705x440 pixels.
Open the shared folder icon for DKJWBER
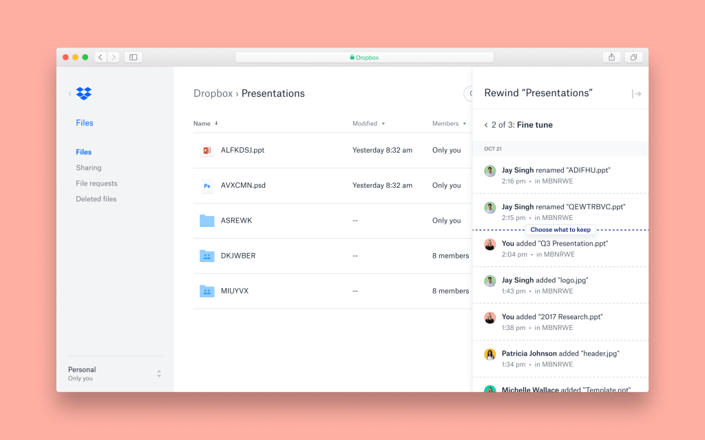point(207,256)
